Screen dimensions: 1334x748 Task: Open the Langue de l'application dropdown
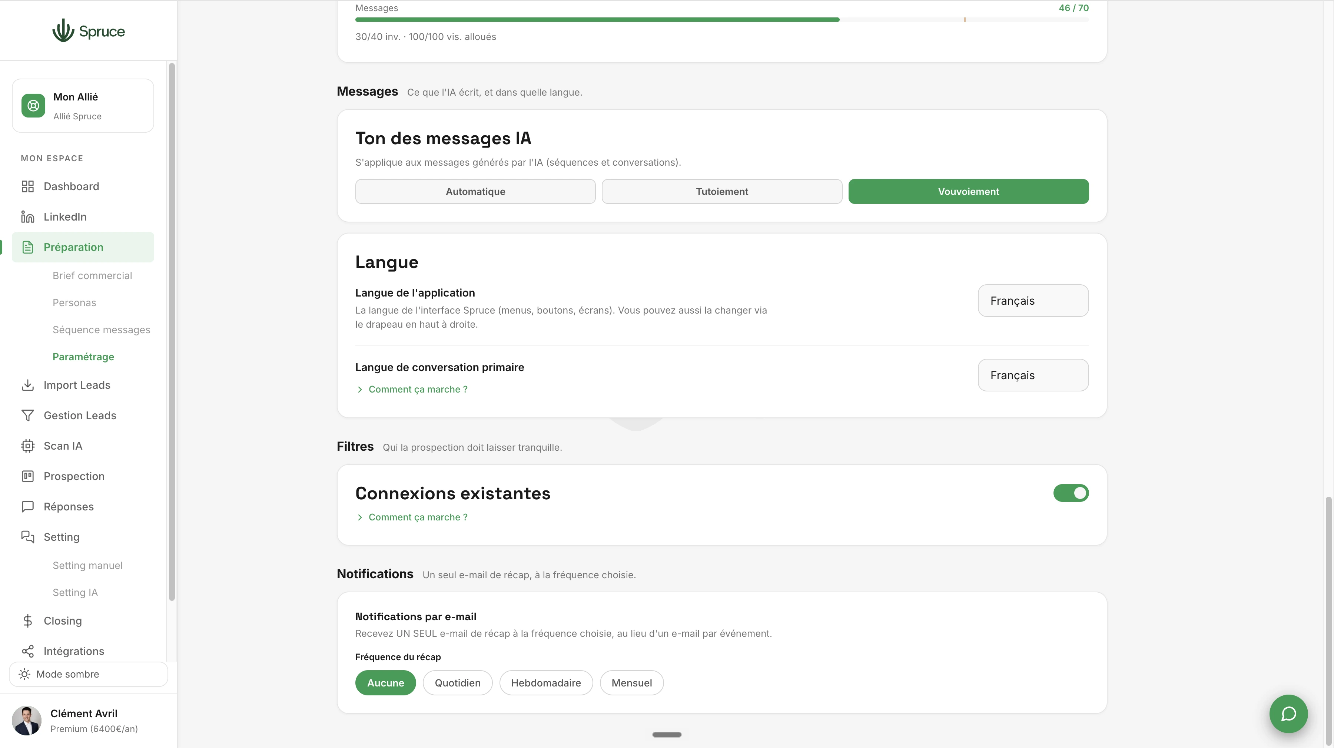(1033, 301)
